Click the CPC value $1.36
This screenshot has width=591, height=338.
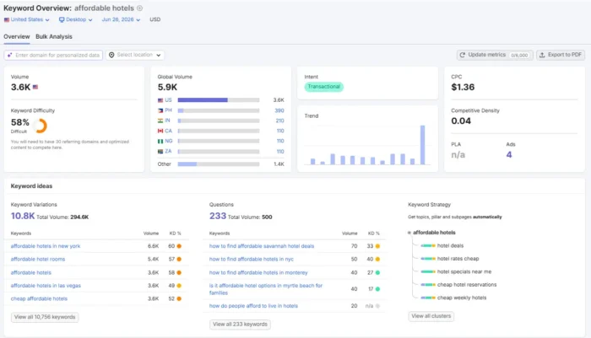(x=463, y=87)
